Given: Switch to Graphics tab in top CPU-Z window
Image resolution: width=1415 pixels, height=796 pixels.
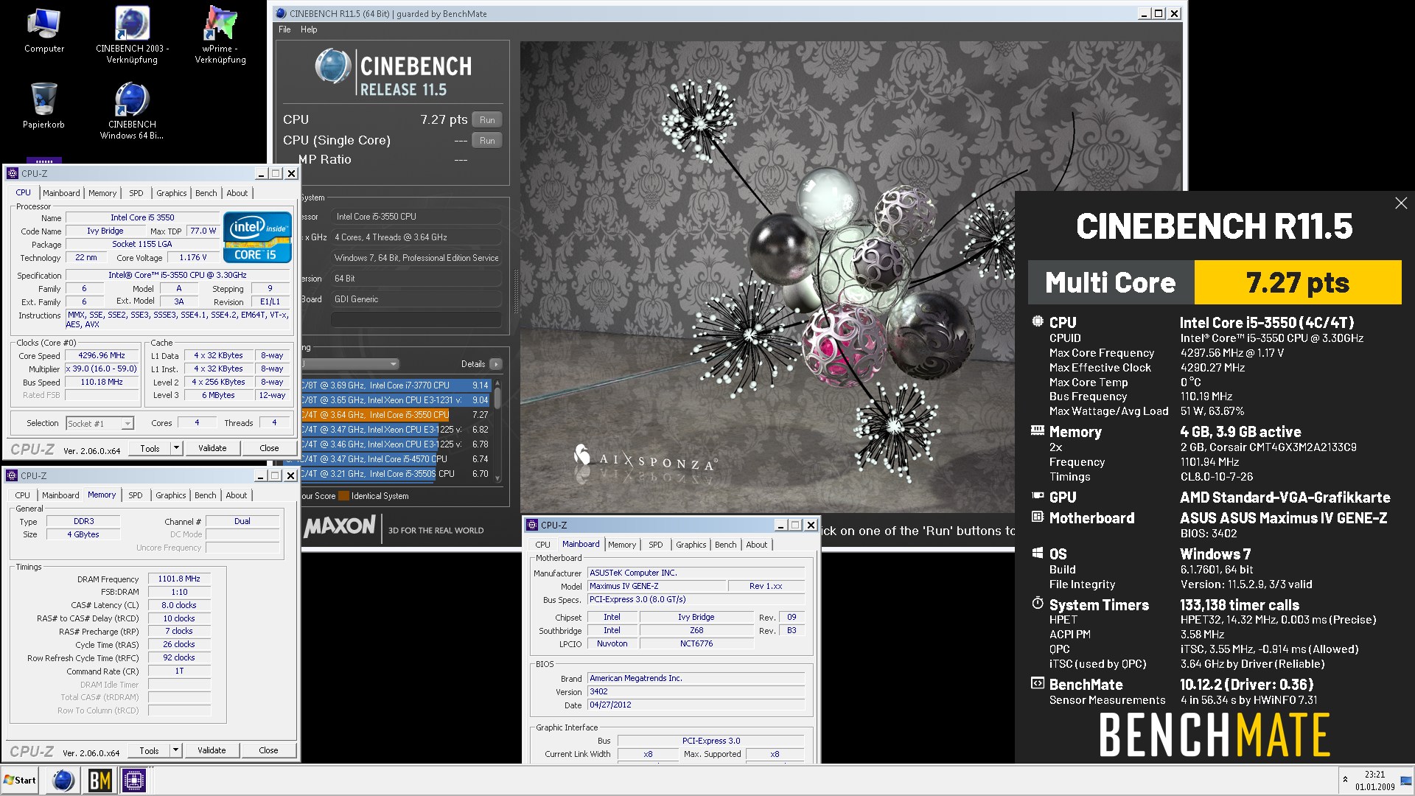Looking at the screenshot, I should pyautogui.click(x=172, y=193).
